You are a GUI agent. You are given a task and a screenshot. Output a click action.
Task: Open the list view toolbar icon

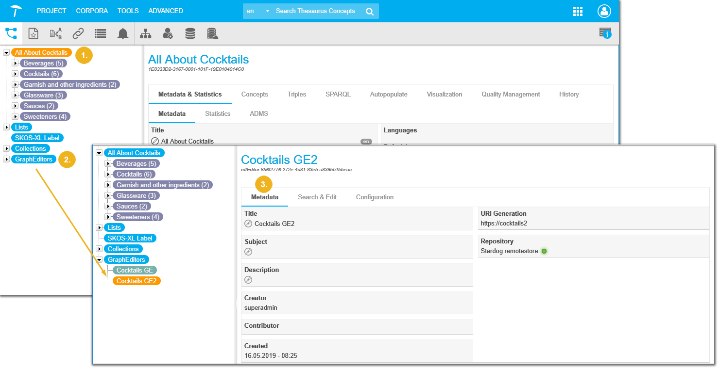pyautogui.click(x=100, y=33)
